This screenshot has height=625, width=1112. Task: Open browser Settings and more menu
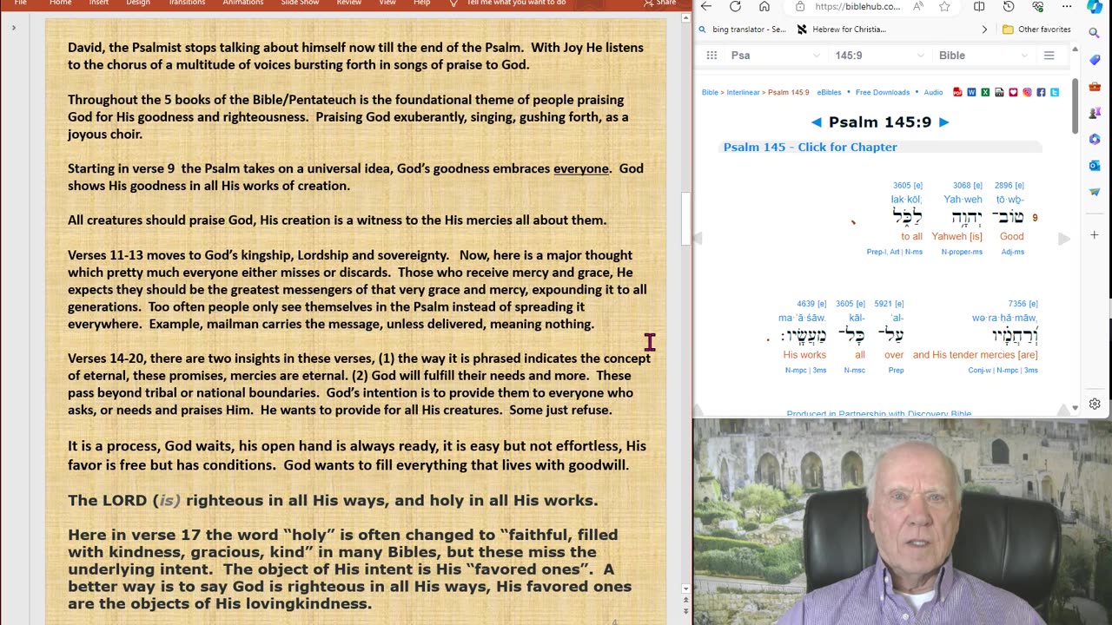pos(1067,6)
